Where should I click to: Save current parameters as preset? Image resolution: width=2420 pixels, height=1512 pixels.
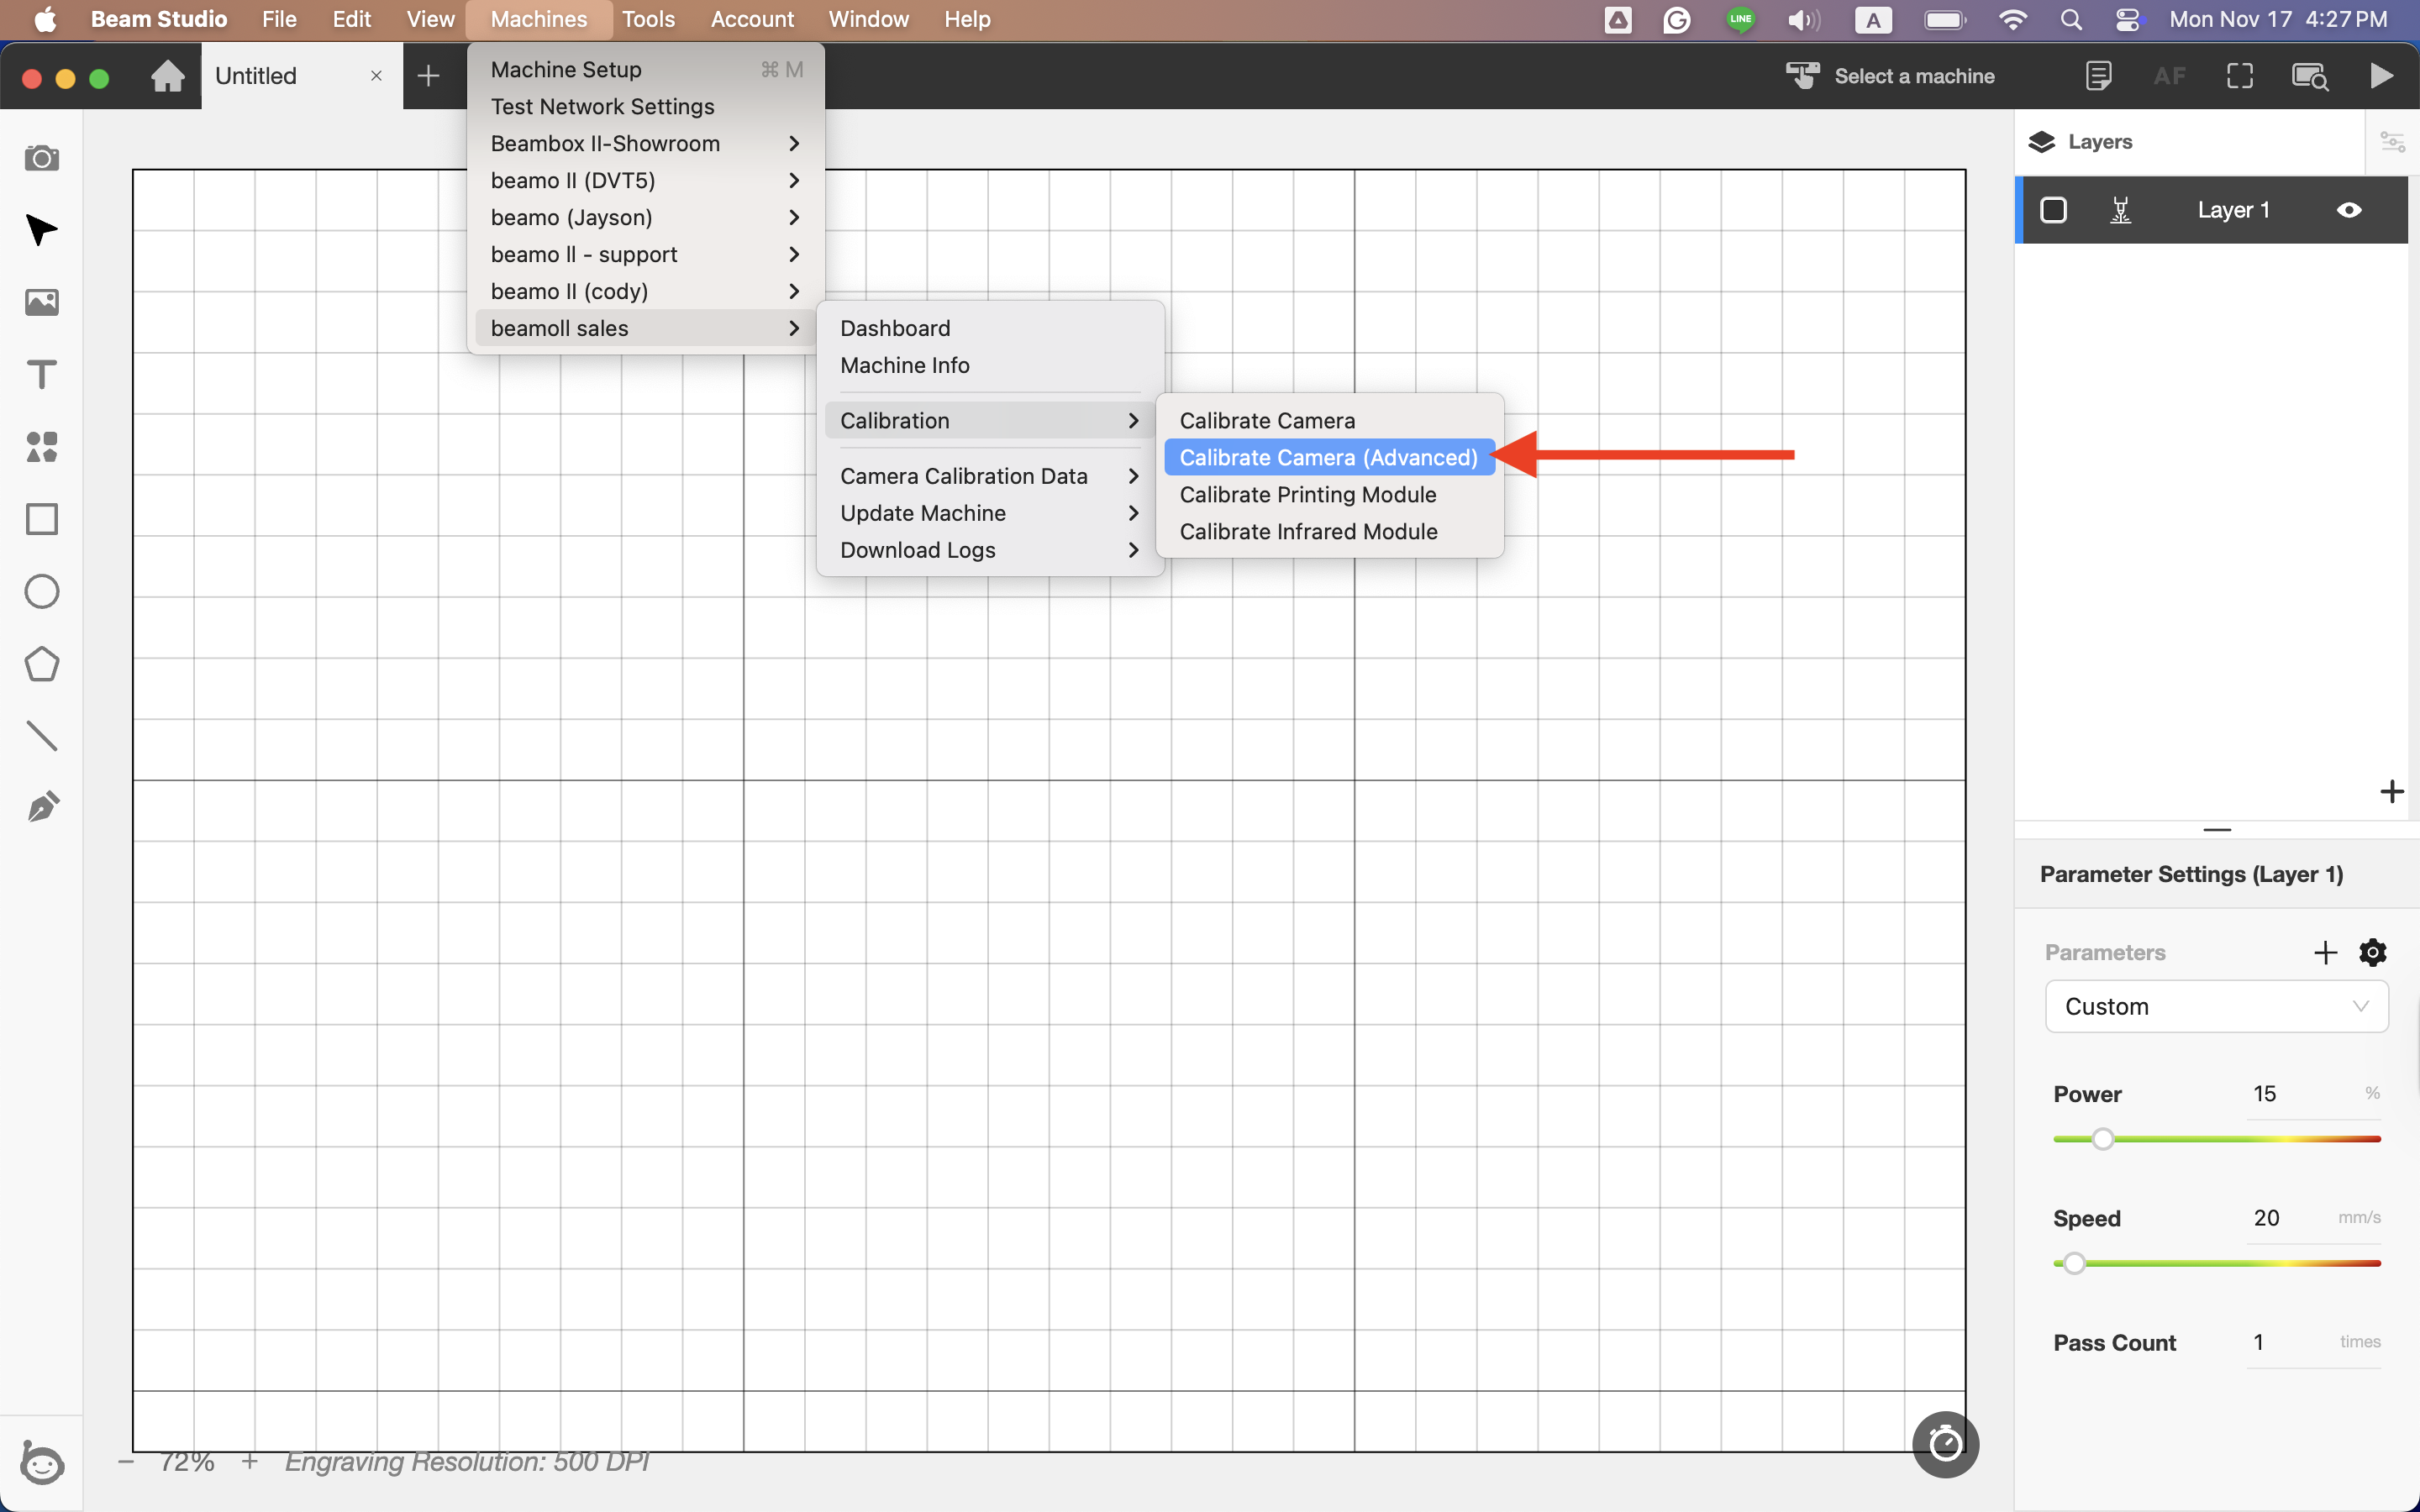tap(2325, 952)
